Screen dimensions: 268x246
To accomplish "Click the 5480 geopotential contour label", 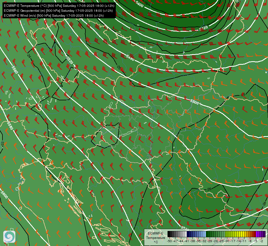I will coord(130,58).
